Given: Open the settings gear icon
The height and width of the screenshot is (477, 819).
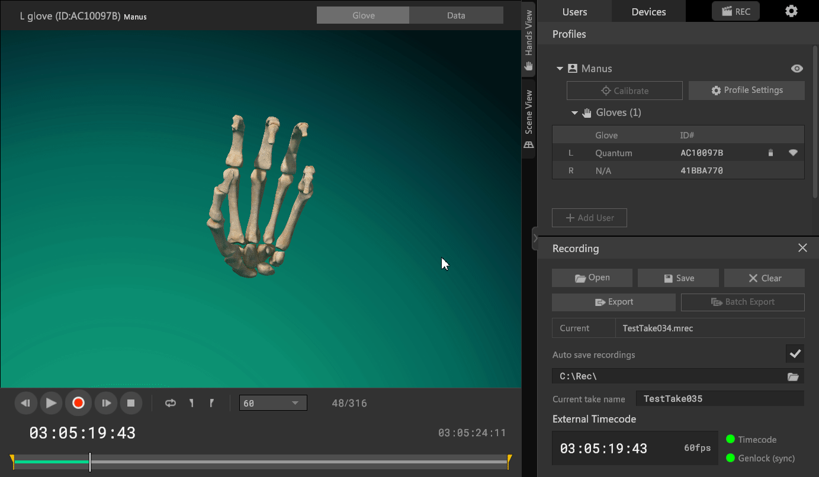Looking at the screenshot, I should pos(791,11).
